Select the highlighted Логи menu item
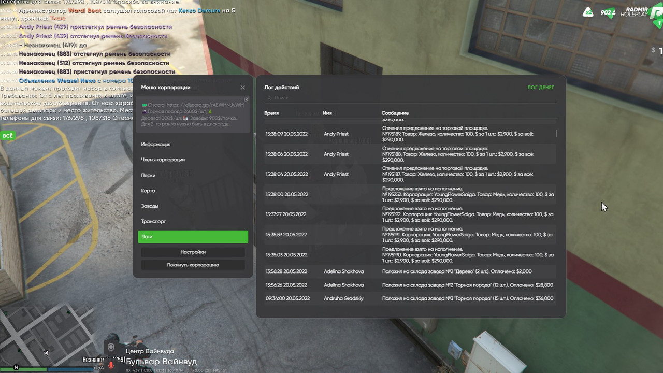 point(193,237)
